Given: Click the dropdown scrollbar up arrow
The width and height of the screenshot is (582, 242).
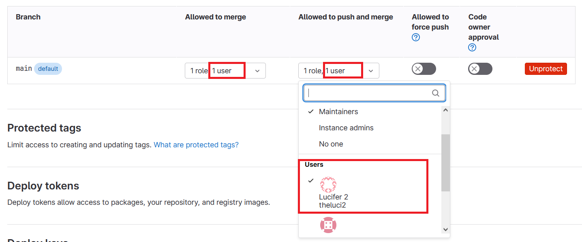Looking at the screenshot, I should [445, 110].
